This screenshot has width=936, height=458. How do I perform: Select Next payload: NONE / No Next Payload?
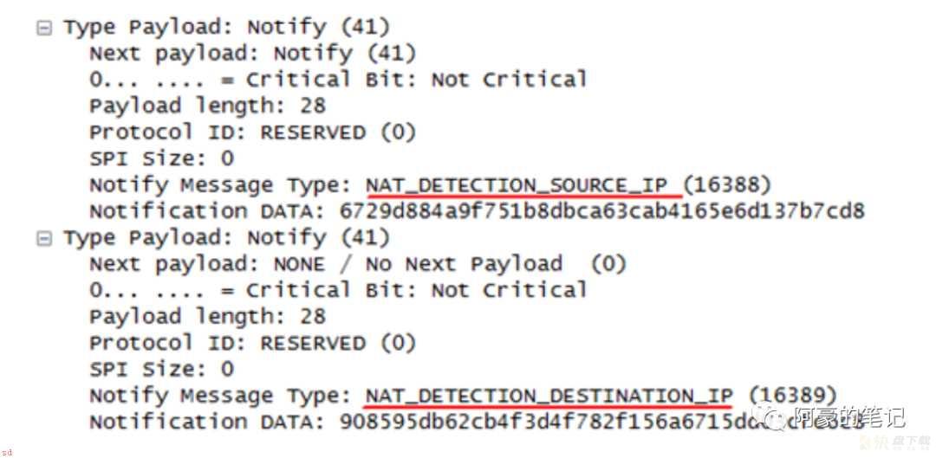[358, 264]
